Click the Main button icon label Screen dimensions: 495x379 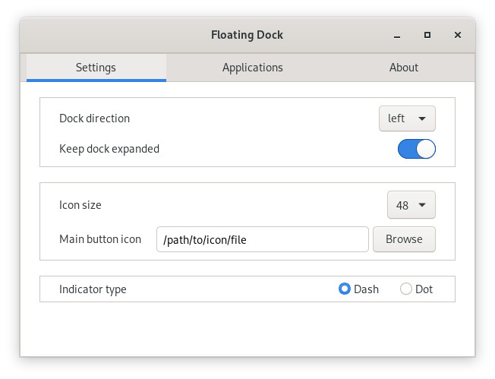pos(100,239)
